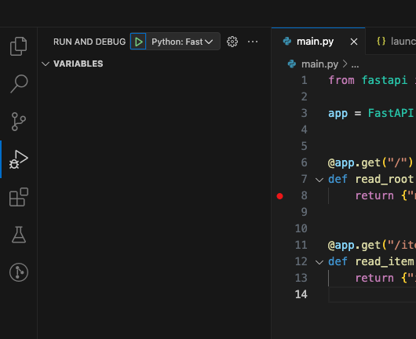Screen dimensions: 416x339
Task: Click main.py in the breadcrumb
Action: pyautogui.click(x=319, y=64)
